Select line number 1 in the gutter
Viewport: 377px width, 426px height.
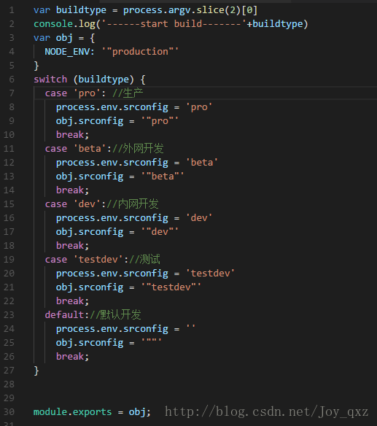point(12,10)
